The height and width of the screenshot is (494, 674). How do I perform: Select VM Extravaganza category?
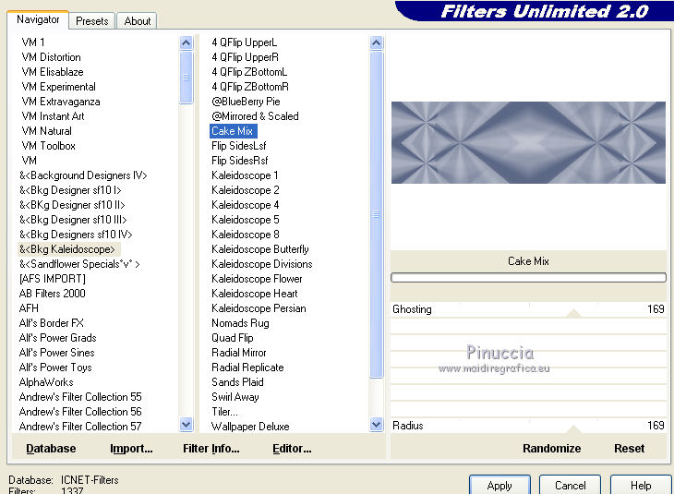[61, 102]
